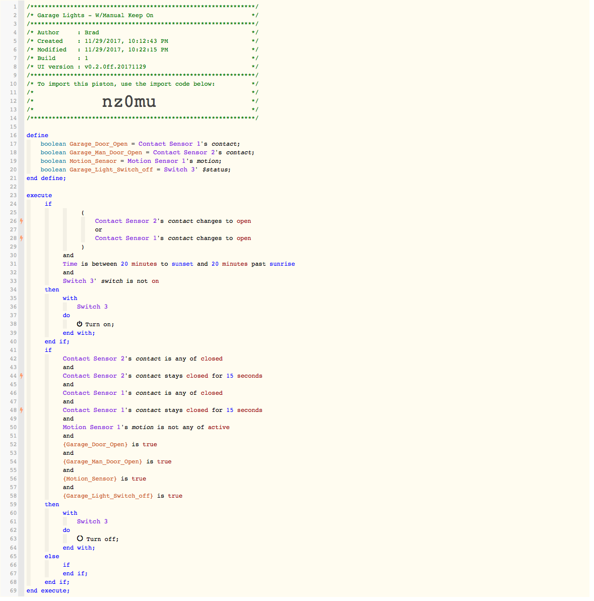Click Motion Sensor 1 motion not active condition
Screen dimensions: 594x601
click(146, 428)
